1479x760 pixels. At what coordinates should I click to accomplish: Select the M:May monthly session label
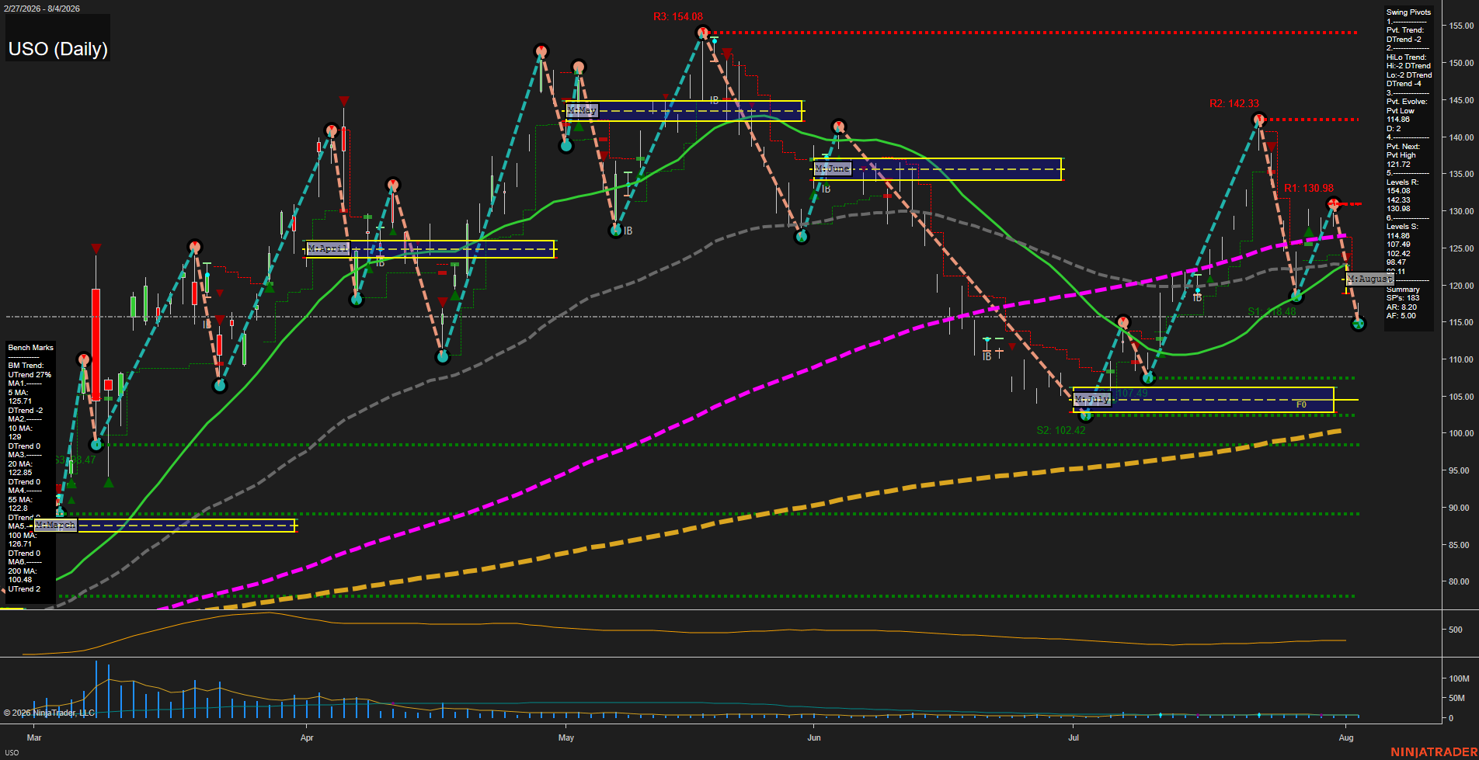(x=582, y=110)
